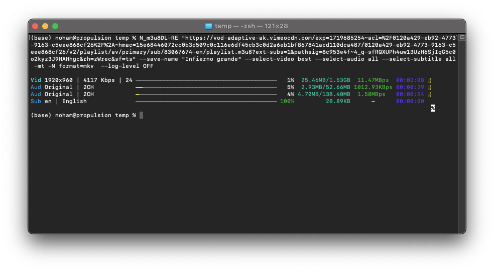
Task: Click the green '100%' subtitle percentage
Action: [287, 101]
